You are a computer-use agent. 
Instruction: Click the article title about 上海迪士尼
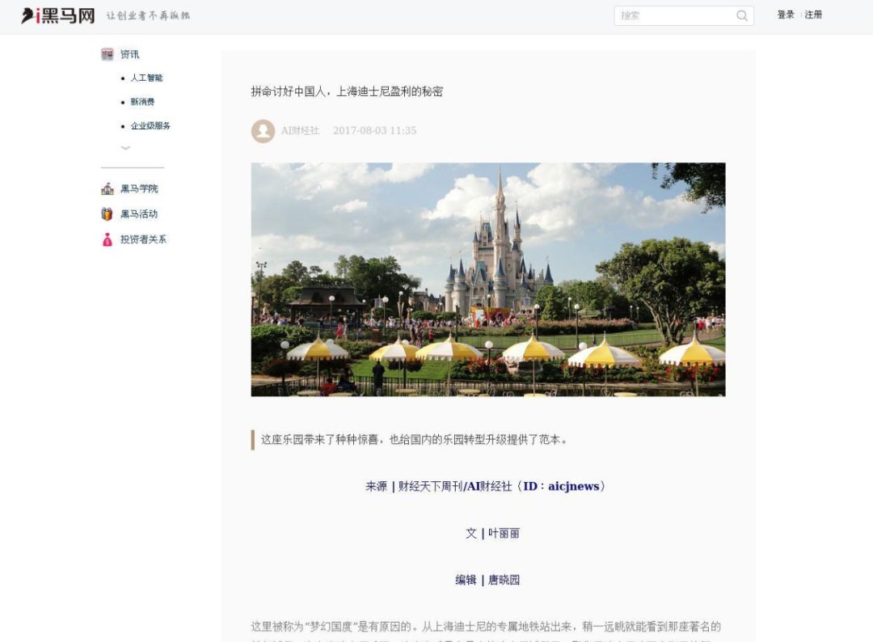tap(347, 91)
